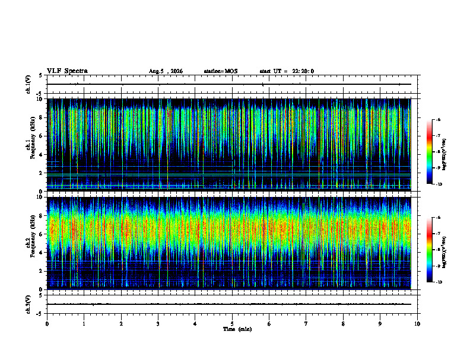Click inside the ch.2 spectrogram panel

click(229, 243)
